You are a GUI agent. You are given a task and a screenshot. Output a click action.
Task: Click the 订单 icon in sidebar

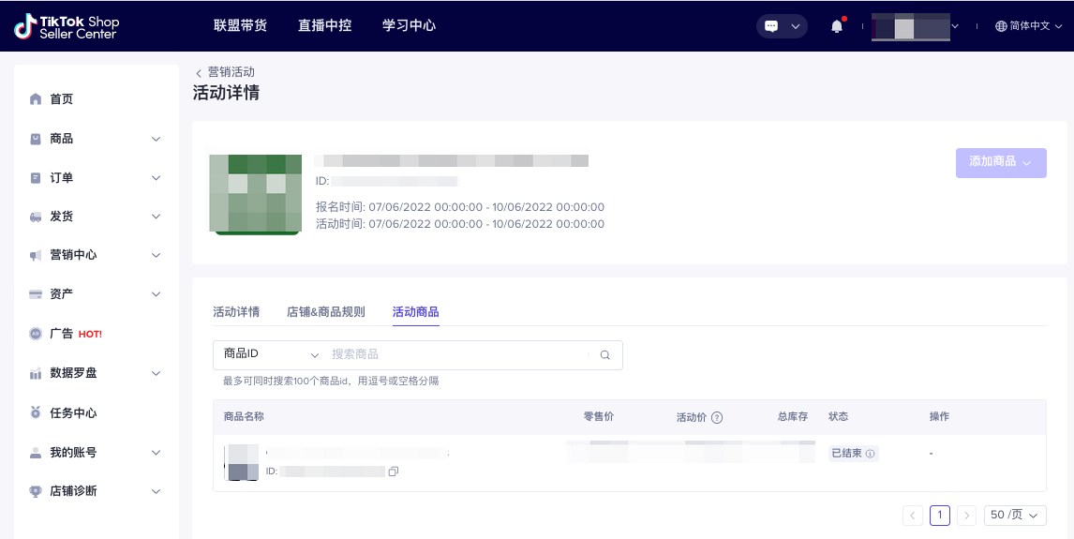click(36, 178)
